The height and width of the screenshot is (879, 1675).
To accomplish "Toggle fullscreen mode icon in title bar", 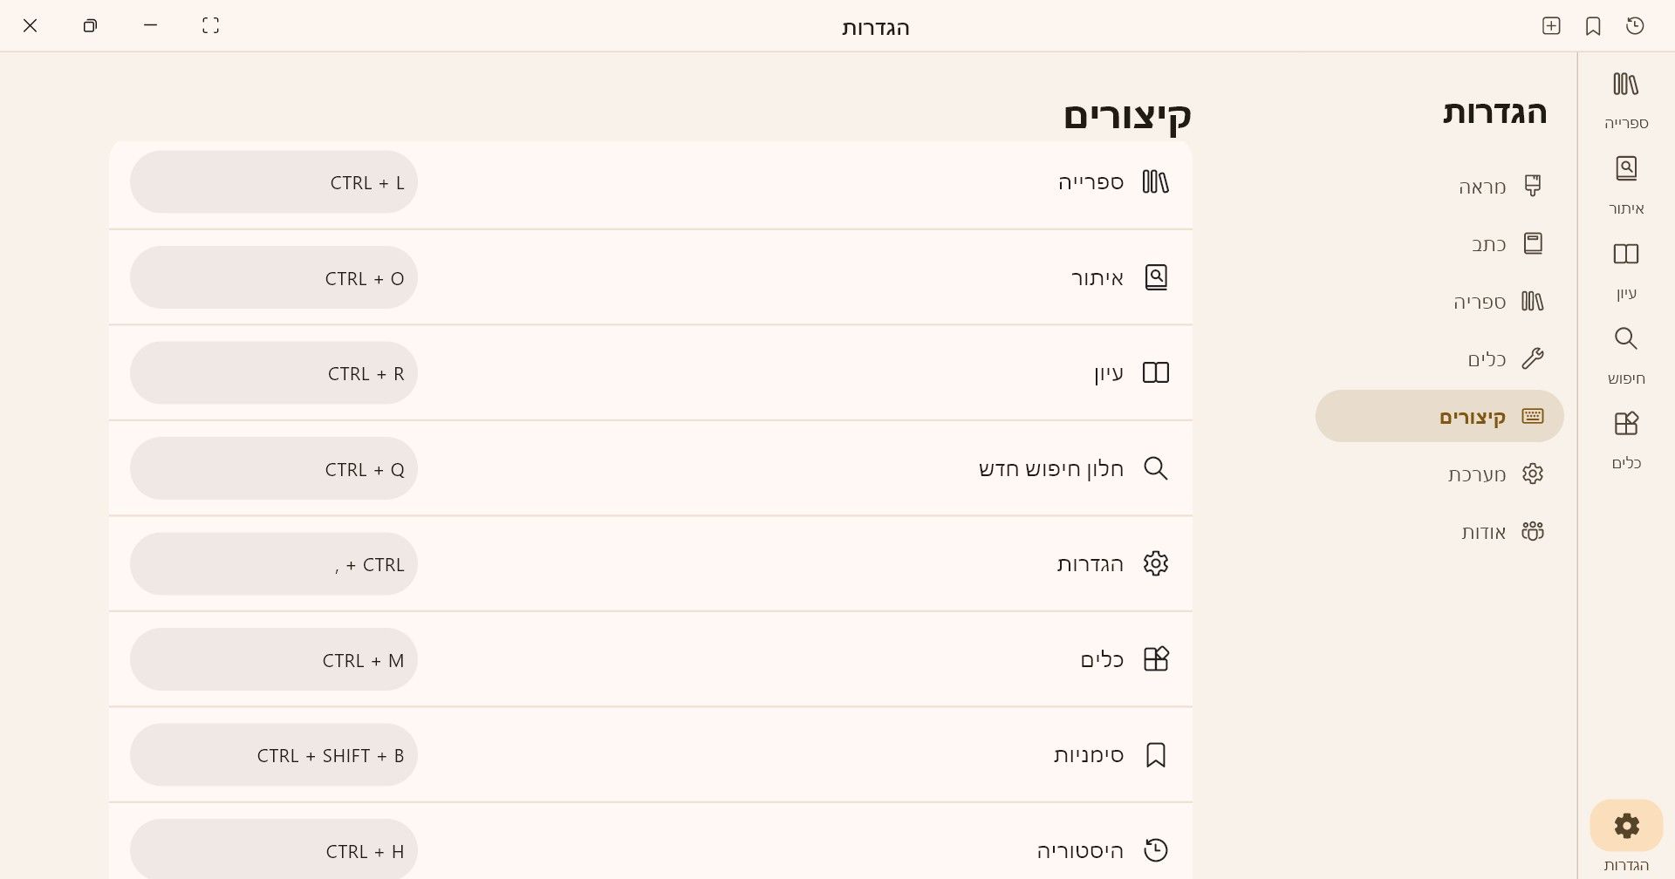I will point(210,25).
